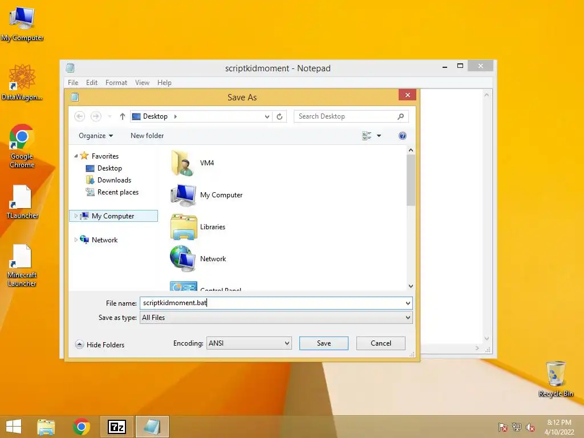Viewport: 584px width, 438px height.
Task: Expand the file name history dropdown
Action: [408, 303]
